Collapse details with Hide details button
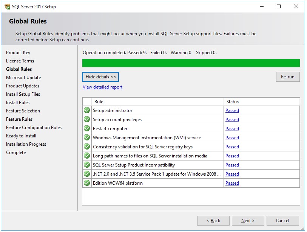 coord(101,77)
